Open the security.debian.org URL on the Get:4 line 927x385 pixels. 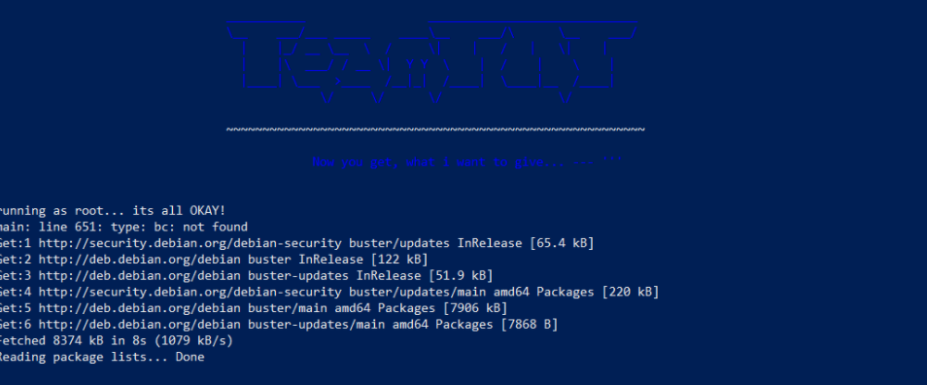click(x=189, y=292)
